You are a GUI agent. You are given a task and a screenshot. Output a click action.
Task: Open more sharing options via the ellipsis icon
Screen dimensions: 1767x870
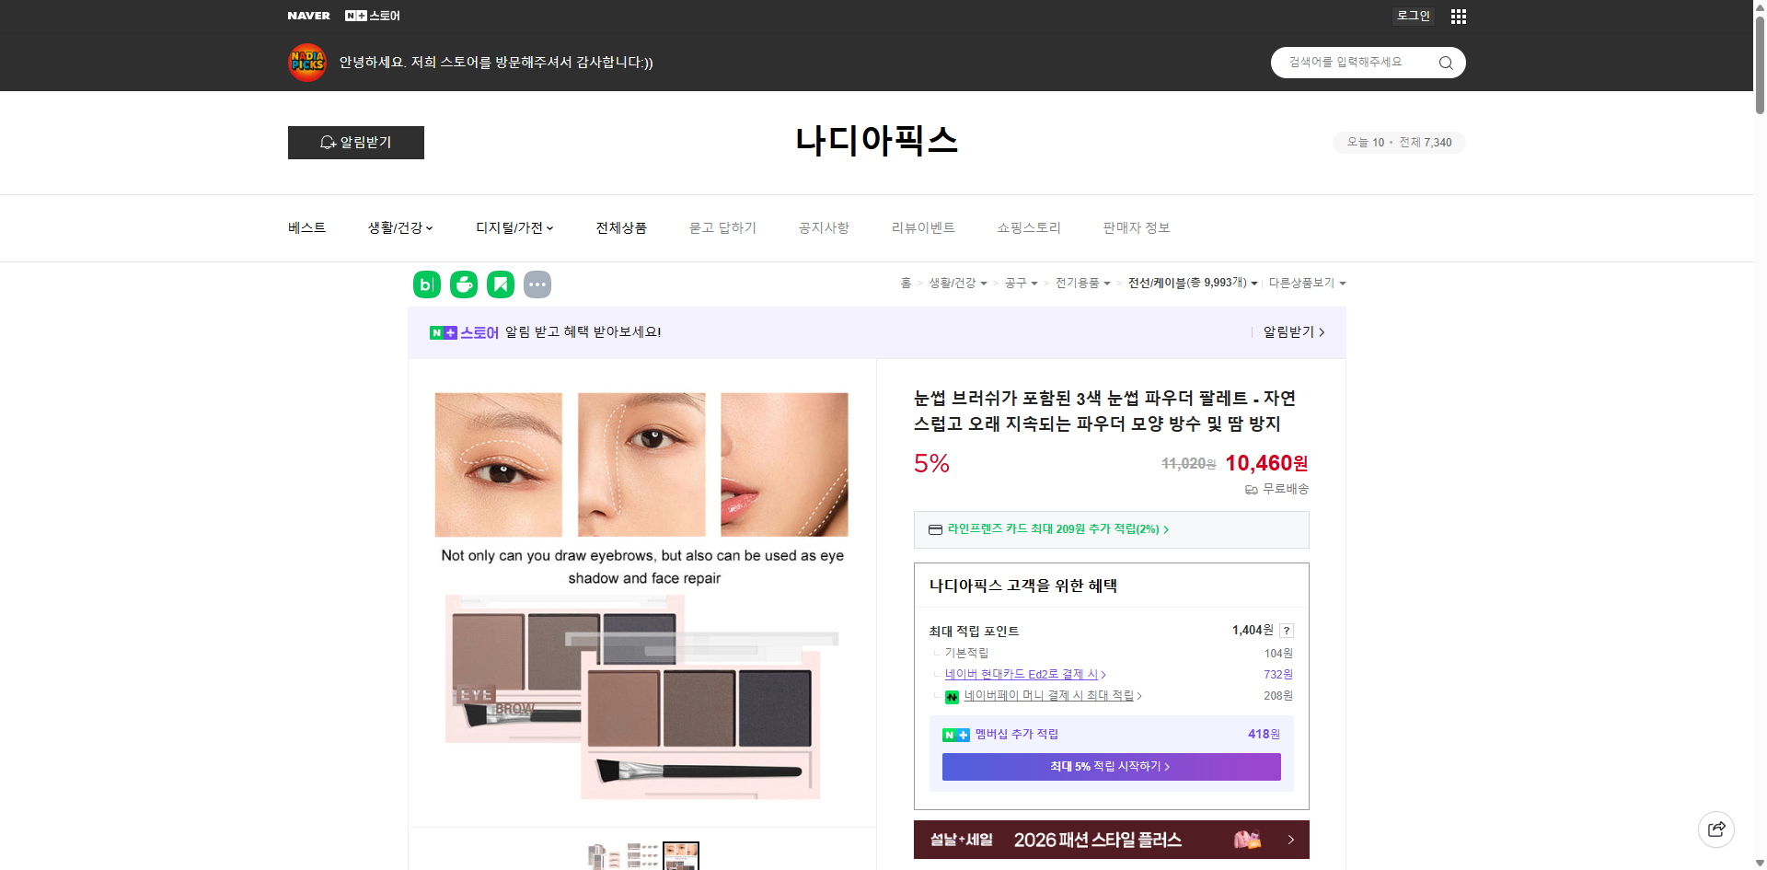point(537,284)
